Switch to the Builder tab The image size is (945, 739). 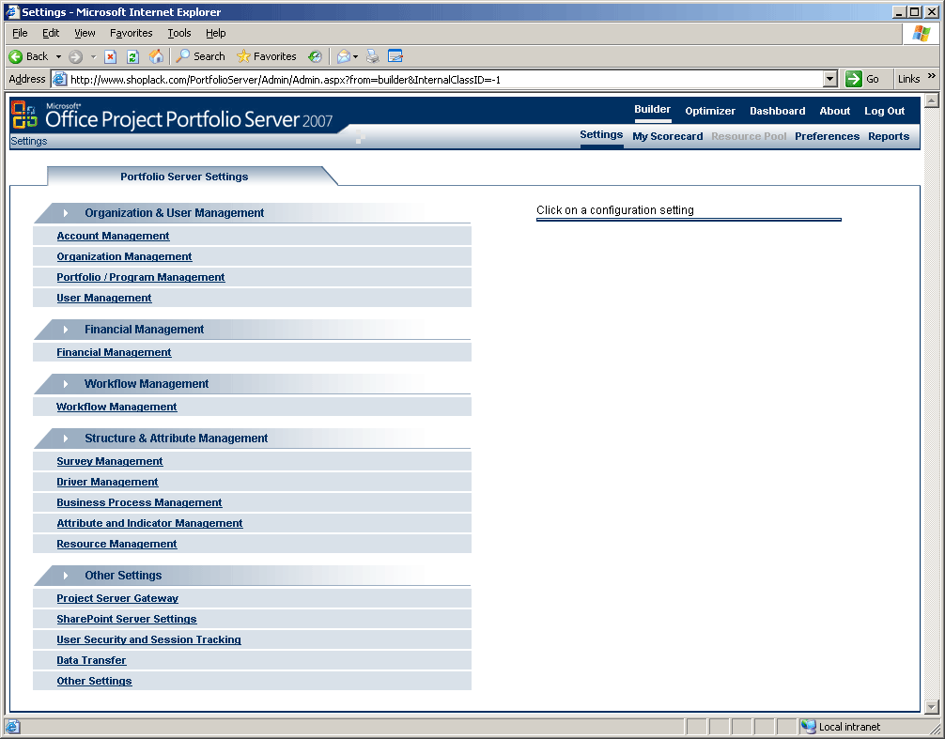coord(652,110)
